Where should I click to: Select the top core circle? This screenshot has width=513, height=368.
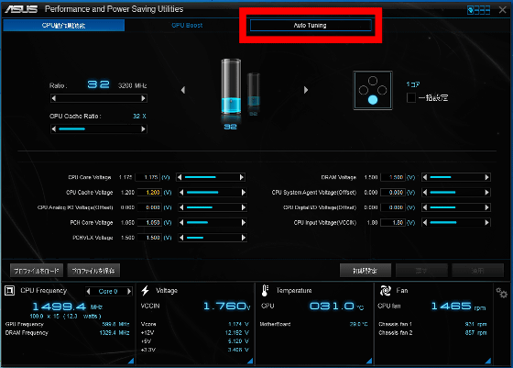pyautogui.click(x=373, y=81)
